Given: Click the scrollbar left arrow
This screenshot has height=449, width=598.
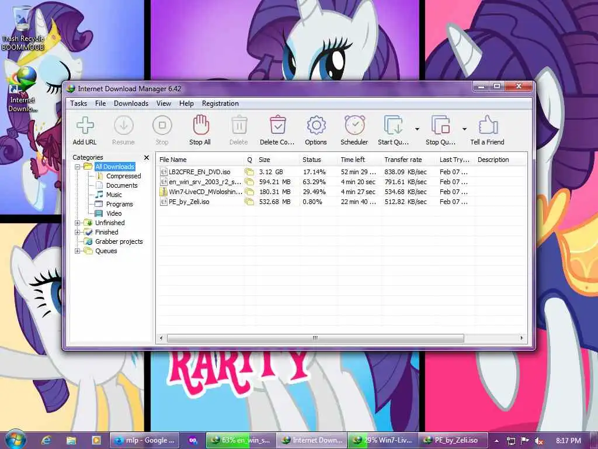Looking at the screenshot, I should point(161,339).
